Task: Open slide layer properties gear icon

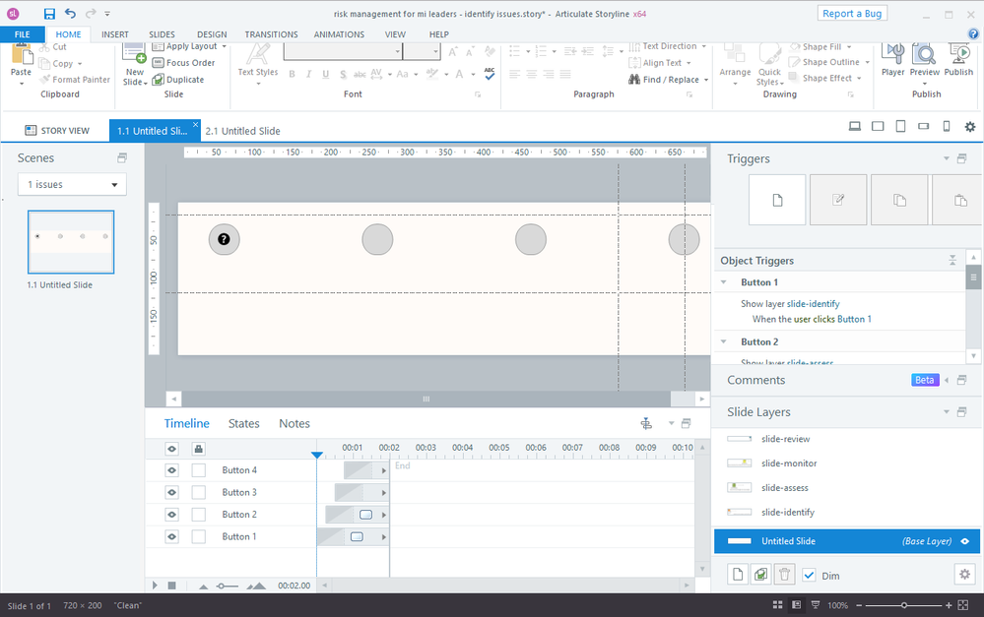Action: [963, 575]
